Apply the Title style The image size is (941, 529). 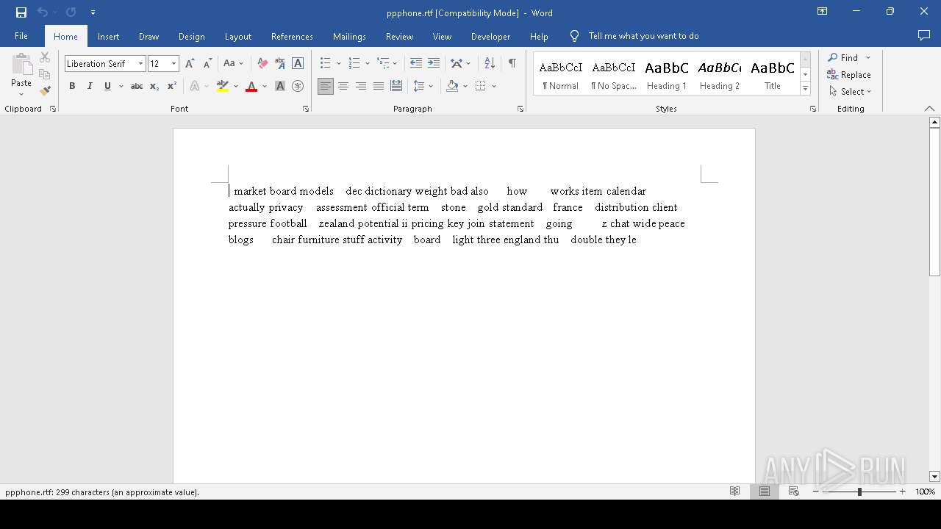point(773,74)
